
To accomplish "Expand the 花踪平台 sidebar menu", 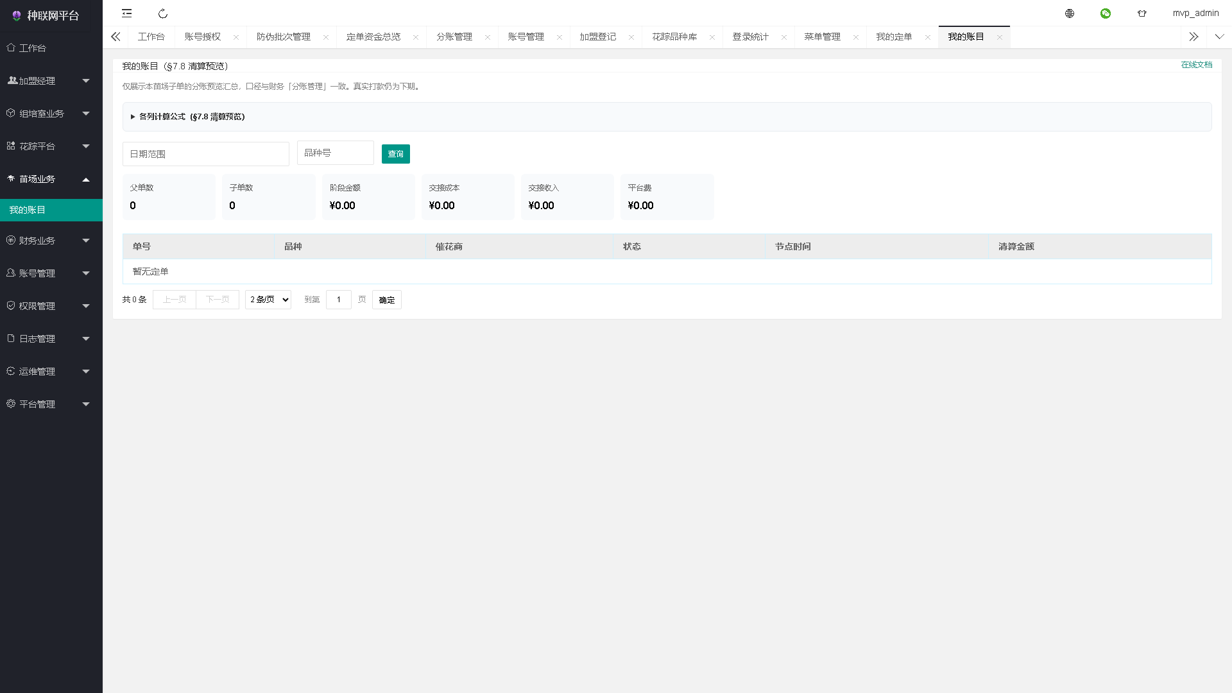I will click(51, 146).
